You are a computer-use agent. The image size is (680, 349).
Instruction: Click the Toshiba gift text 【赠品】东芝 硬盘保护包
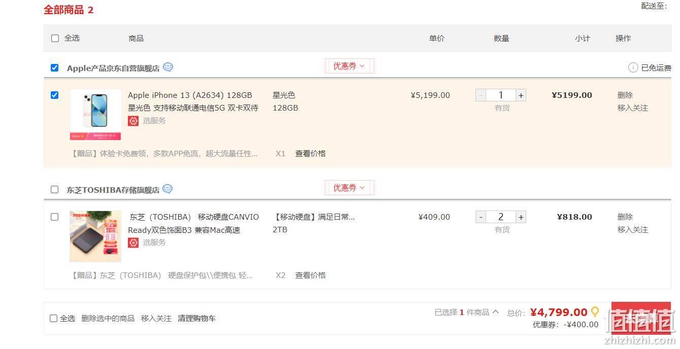point(162,275)
